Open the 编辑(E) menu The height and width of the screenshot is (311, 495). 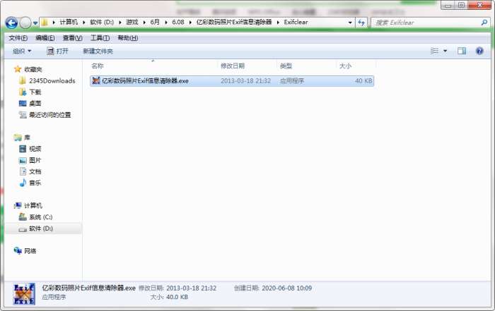tap(45, 38)
